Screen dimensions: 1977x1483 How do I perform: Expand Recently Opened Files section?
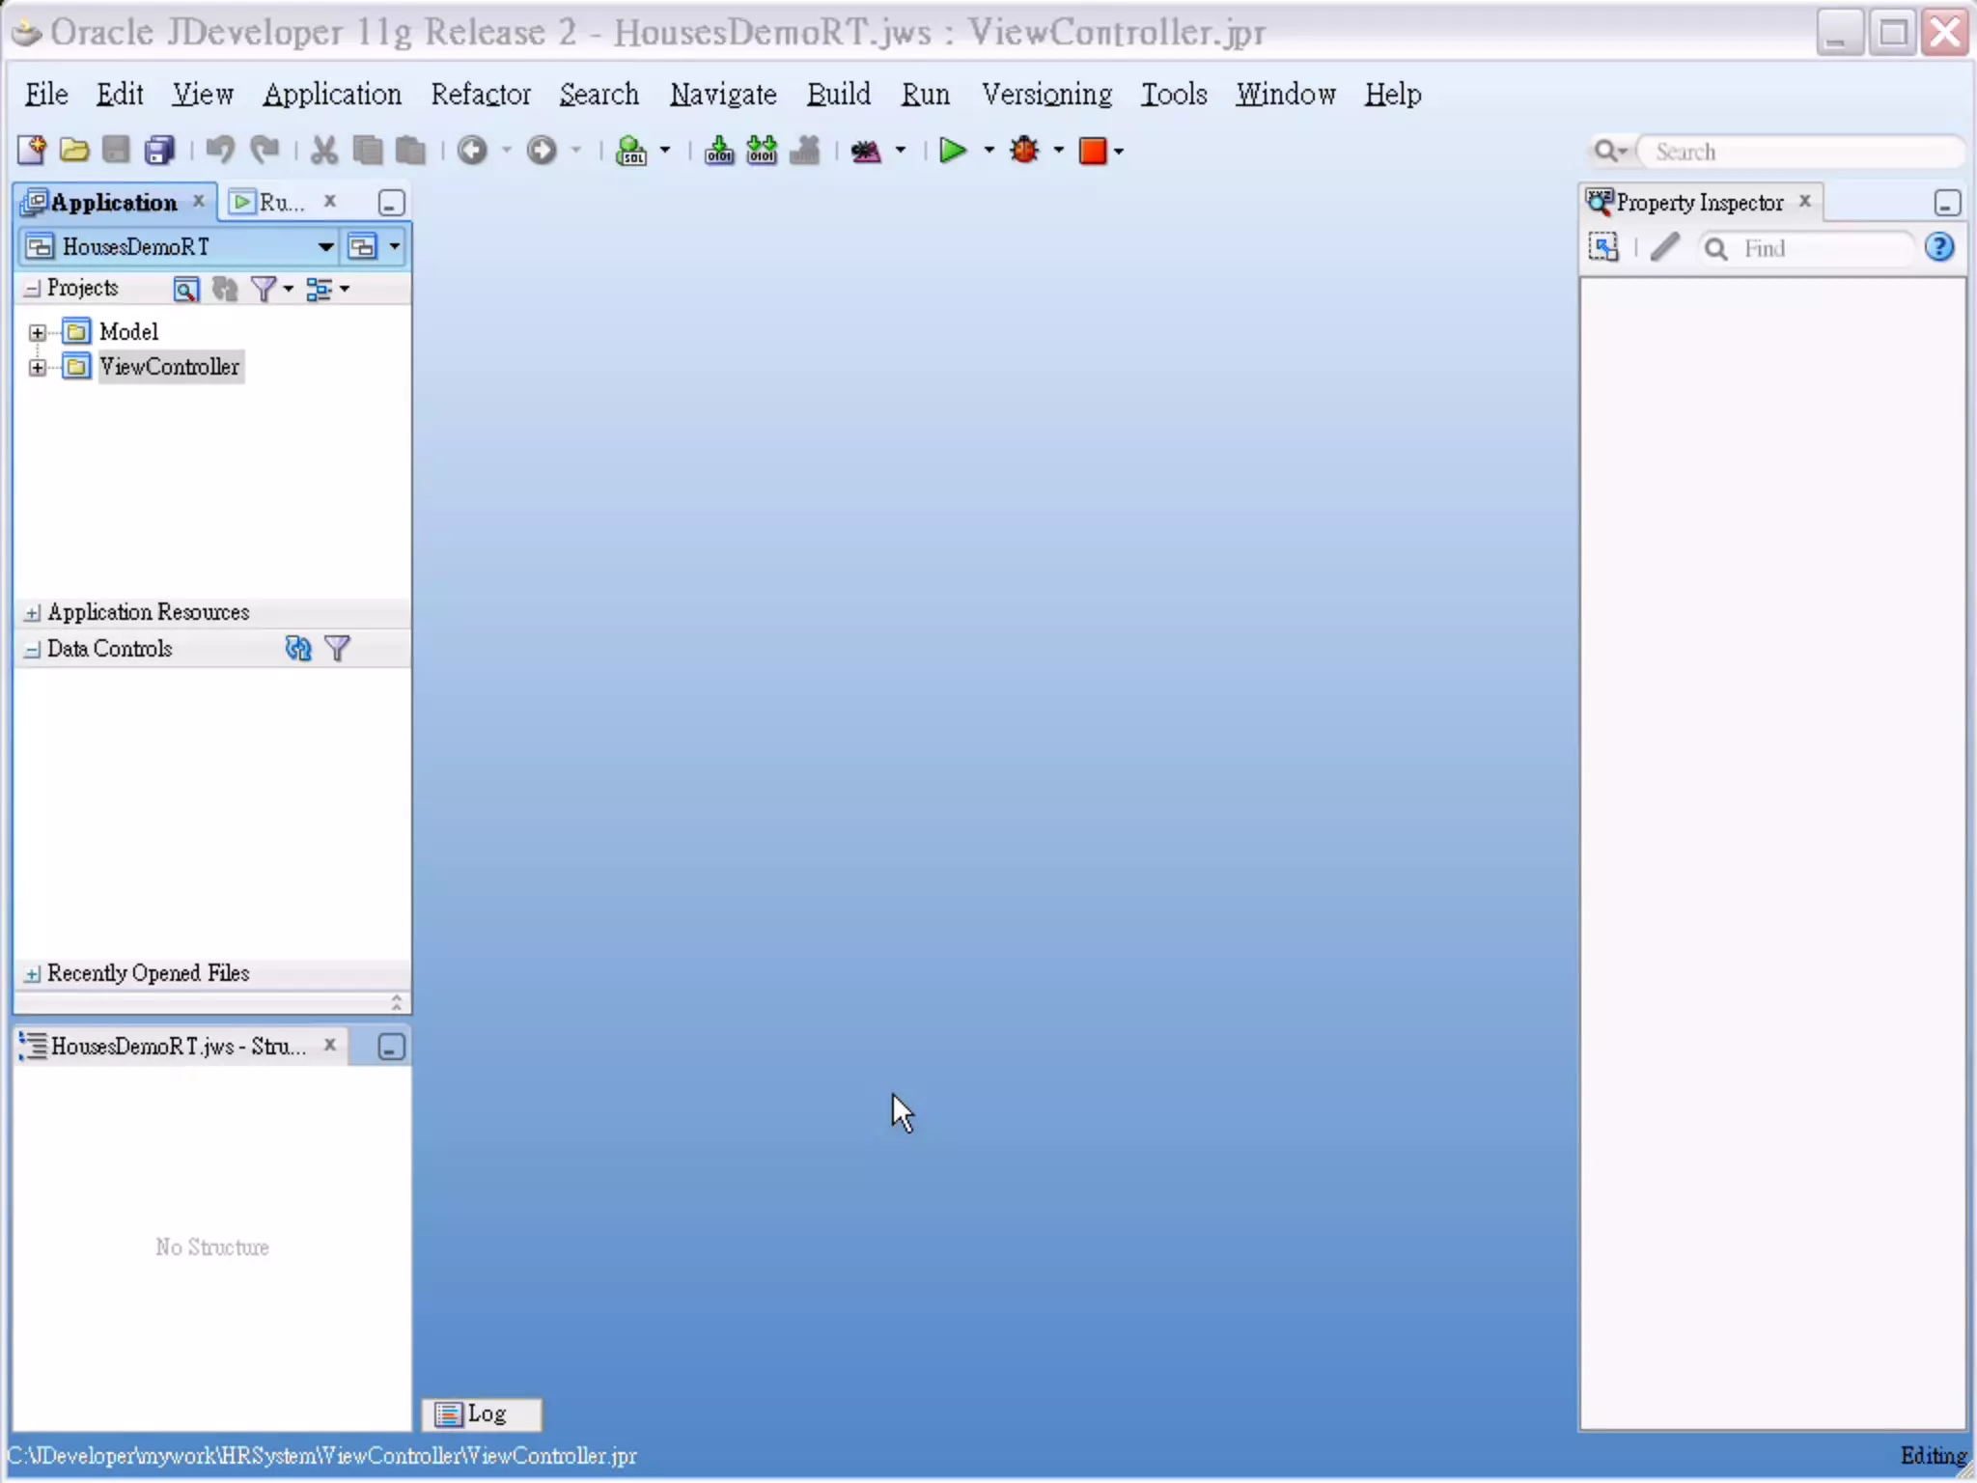pos(33,974)
